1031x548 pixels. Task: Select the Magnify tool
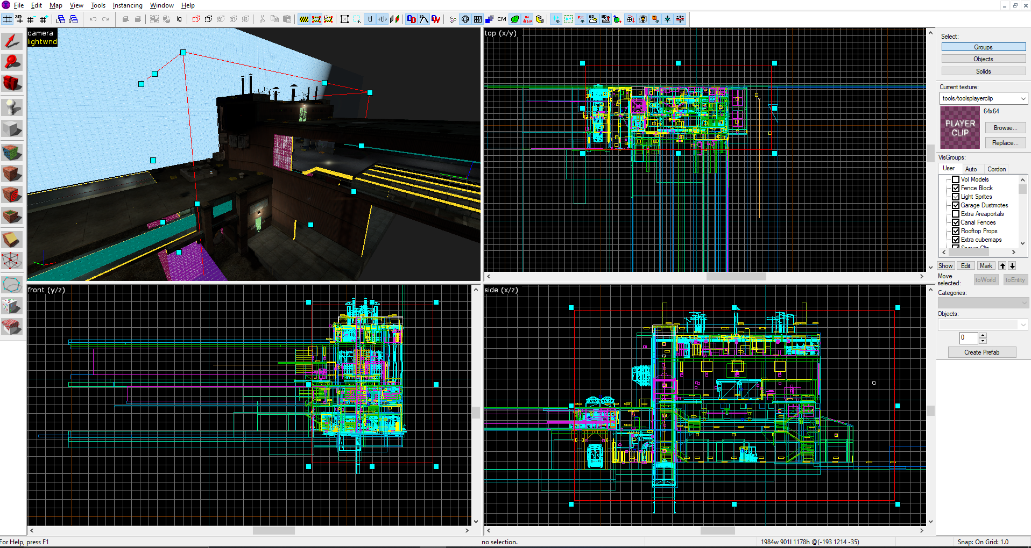[x=12, y=62]
